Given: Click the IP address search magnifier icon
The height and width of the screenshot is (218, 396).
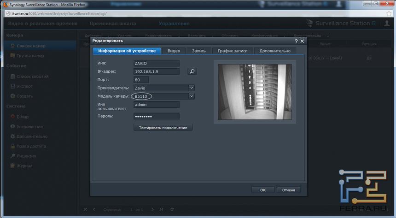Looking at the screenshot, I should (x=192, y=71).
